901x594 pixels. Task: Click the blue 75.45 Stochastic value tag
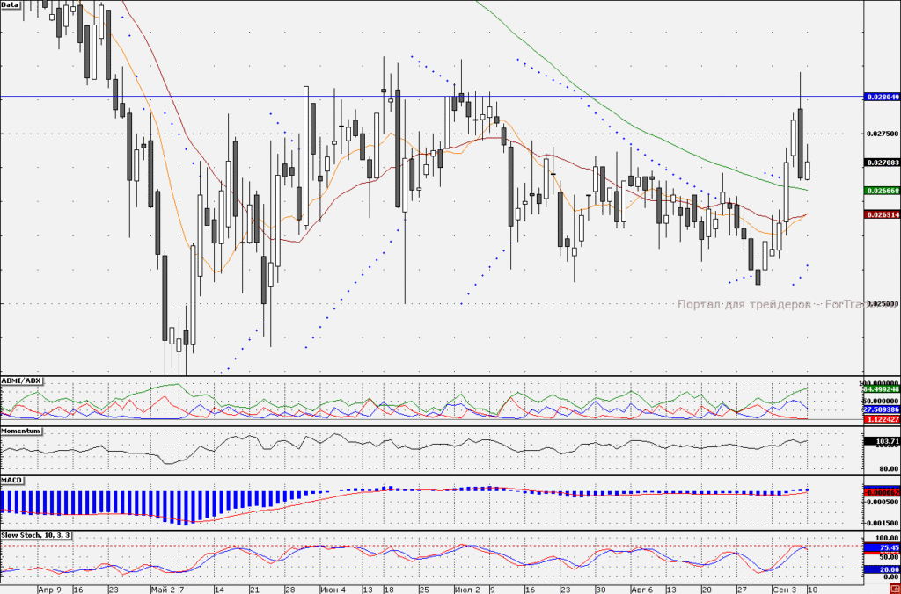pos(882,548)
